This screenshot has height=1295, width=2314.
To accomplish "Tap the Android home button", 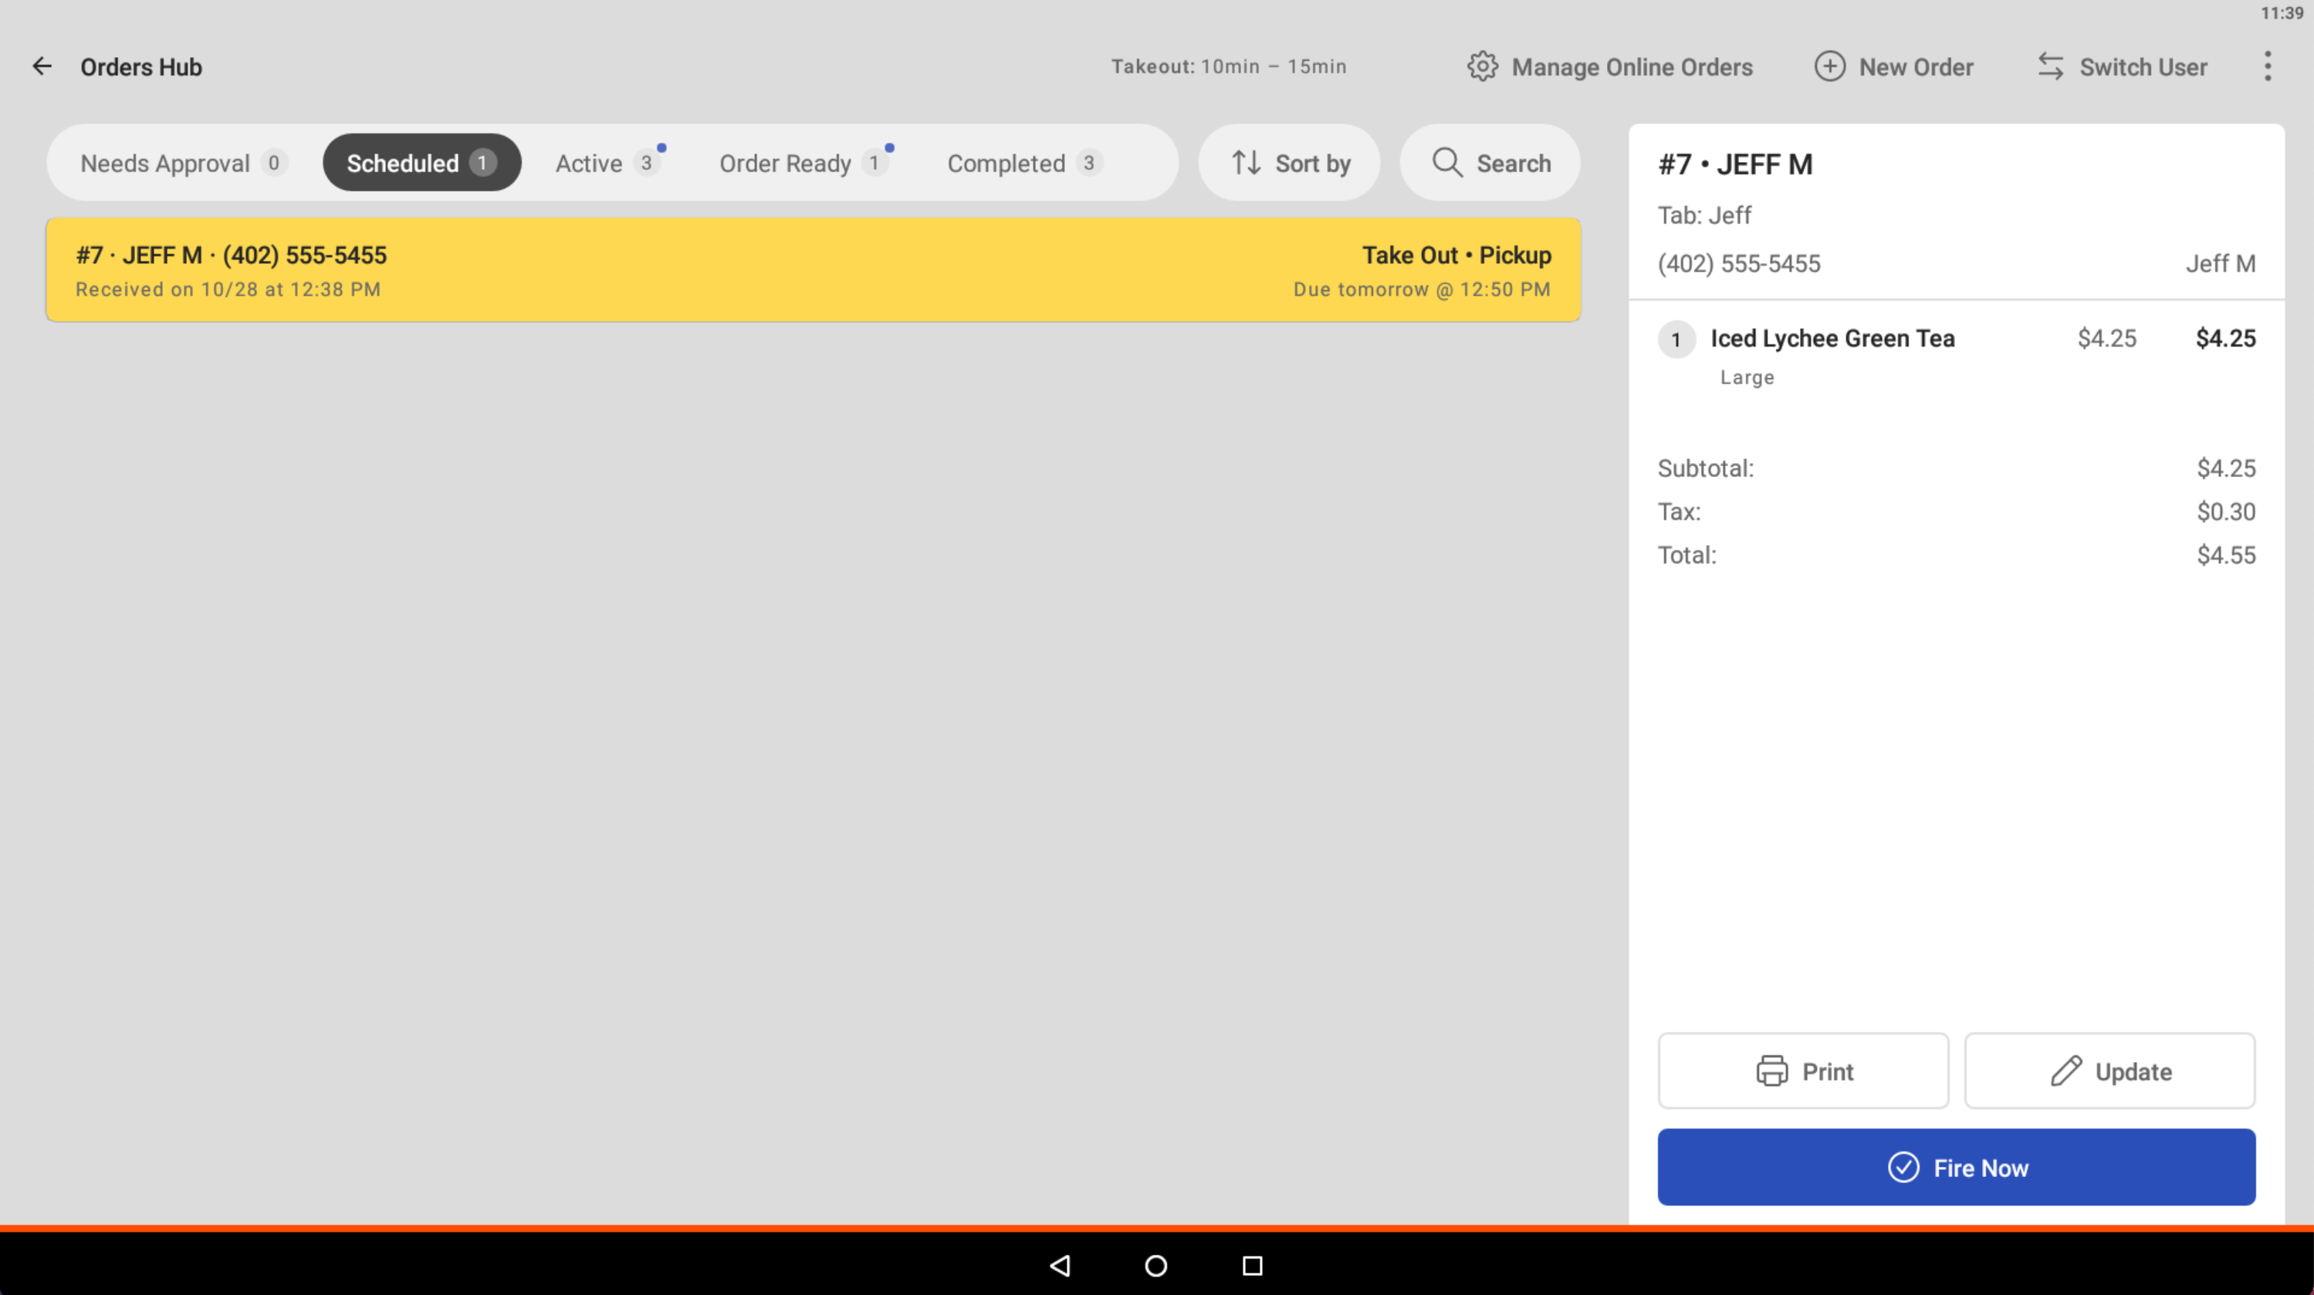I will (x=1155, y=1266).
